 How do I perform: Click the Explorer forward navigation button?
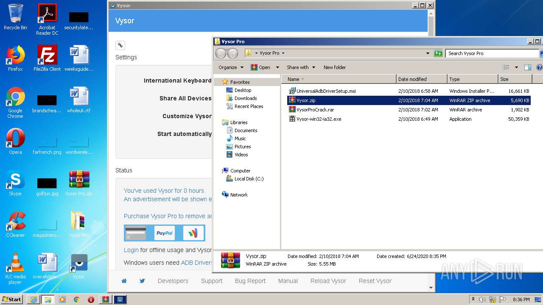(232, 53)
